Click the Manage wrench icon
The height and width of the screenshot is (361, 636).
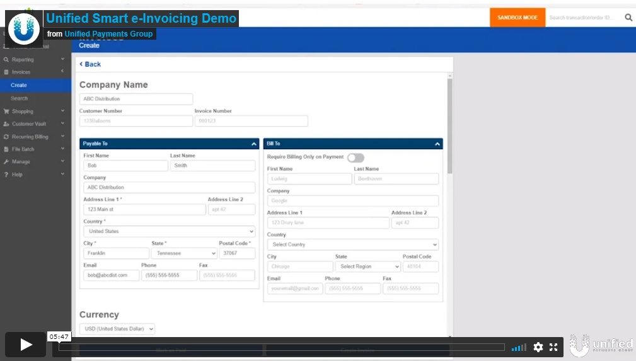click(x=6, y=161)
